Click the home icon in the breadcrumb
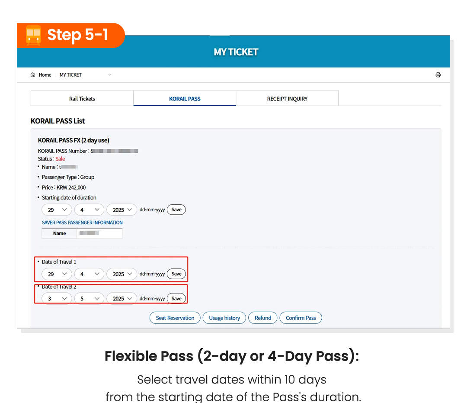This screenshot has width=467, height=403. point(32,74)
